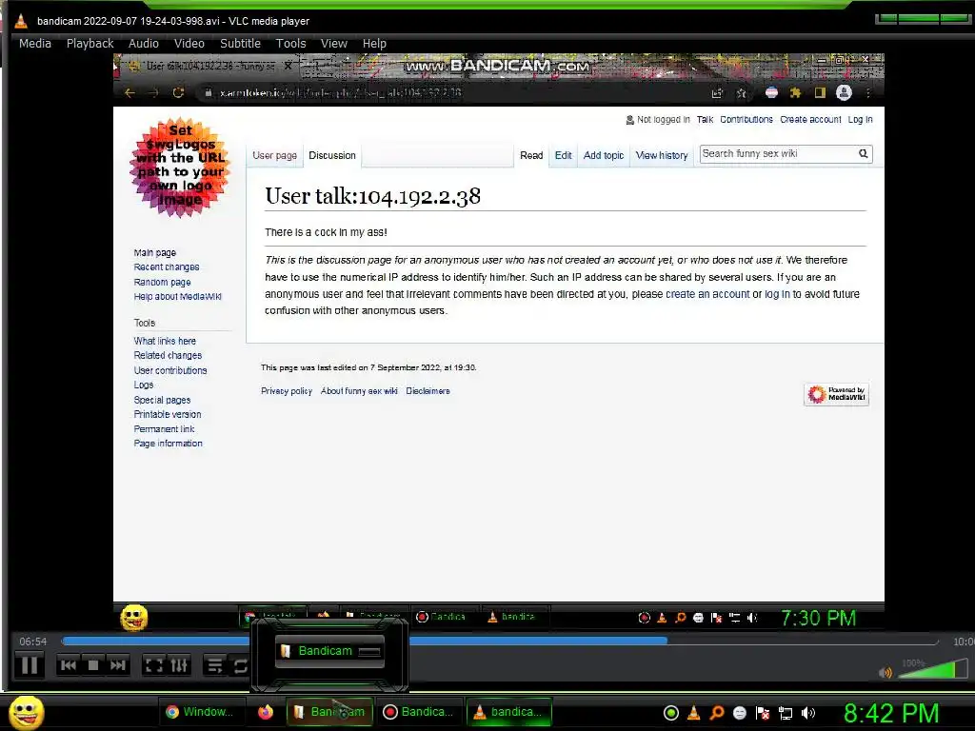
Task: Open the Media menu
Action: (x=35, y=44)
